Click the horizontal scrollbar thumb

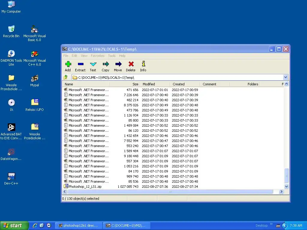170,191
